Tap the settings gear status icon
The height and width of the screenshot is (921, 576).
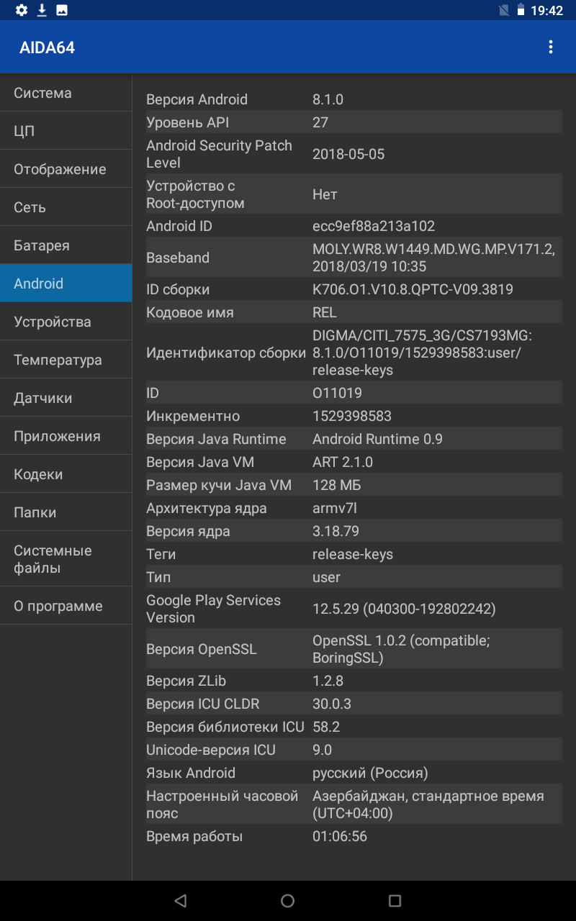tap(22, 10)
